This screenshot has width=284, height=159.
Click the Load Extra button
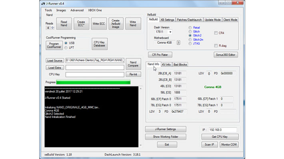[54, 68]
